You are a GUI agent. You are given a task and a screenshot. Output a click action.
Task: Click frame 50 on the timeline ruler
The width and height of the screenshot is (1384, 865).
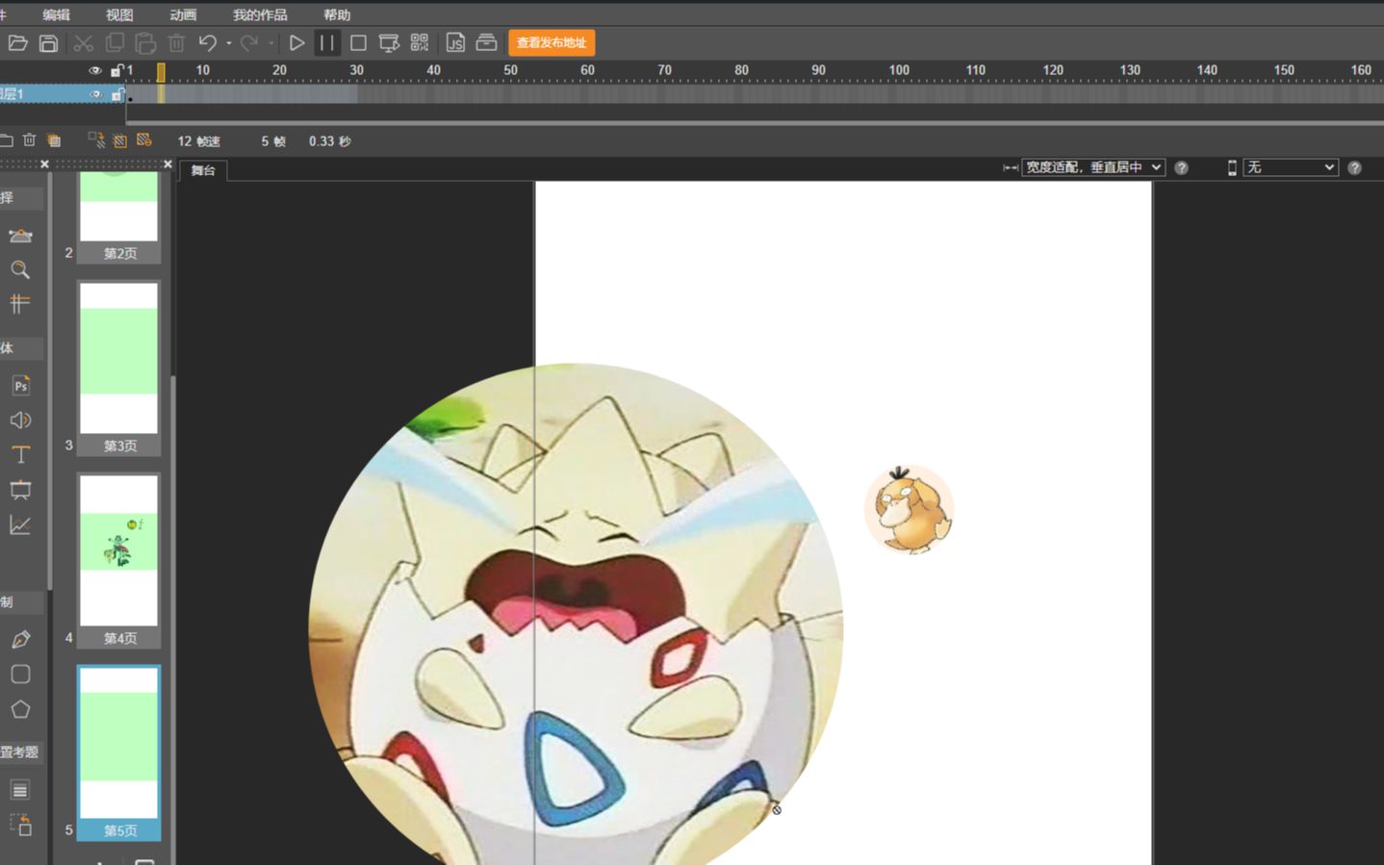click(510, 70)
